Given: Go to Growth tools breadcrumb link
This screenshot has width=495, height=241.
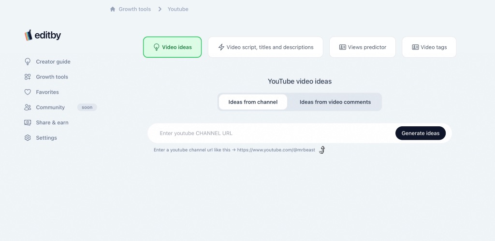Looking at the screenshot, I should tap(134, 9).
